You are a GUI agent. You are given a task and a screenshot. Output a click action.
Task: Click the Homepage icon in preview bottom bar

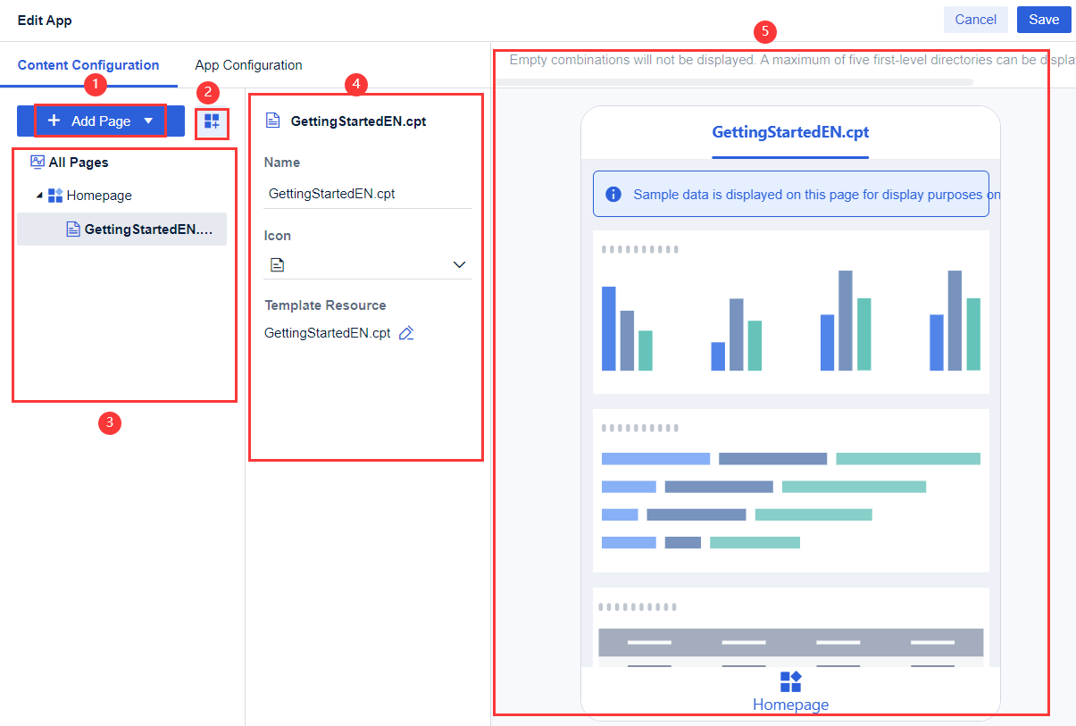[791, 682]
